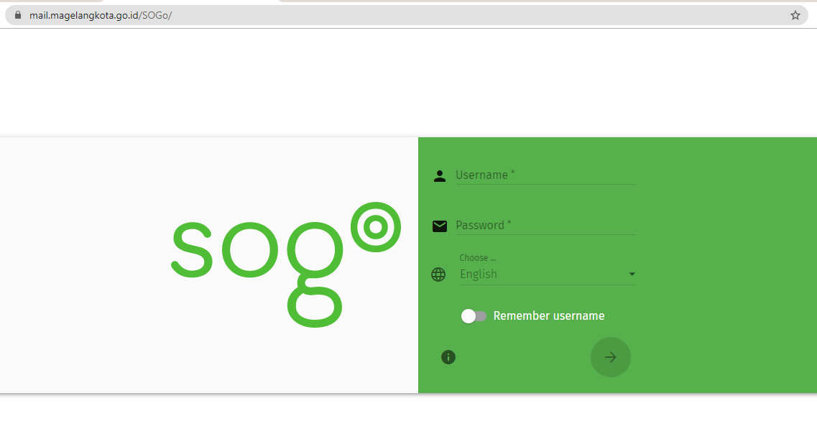Focus the Username input field
Image resolution: width=817 pixels, height=429 pixels.
(x=545, y=175)
